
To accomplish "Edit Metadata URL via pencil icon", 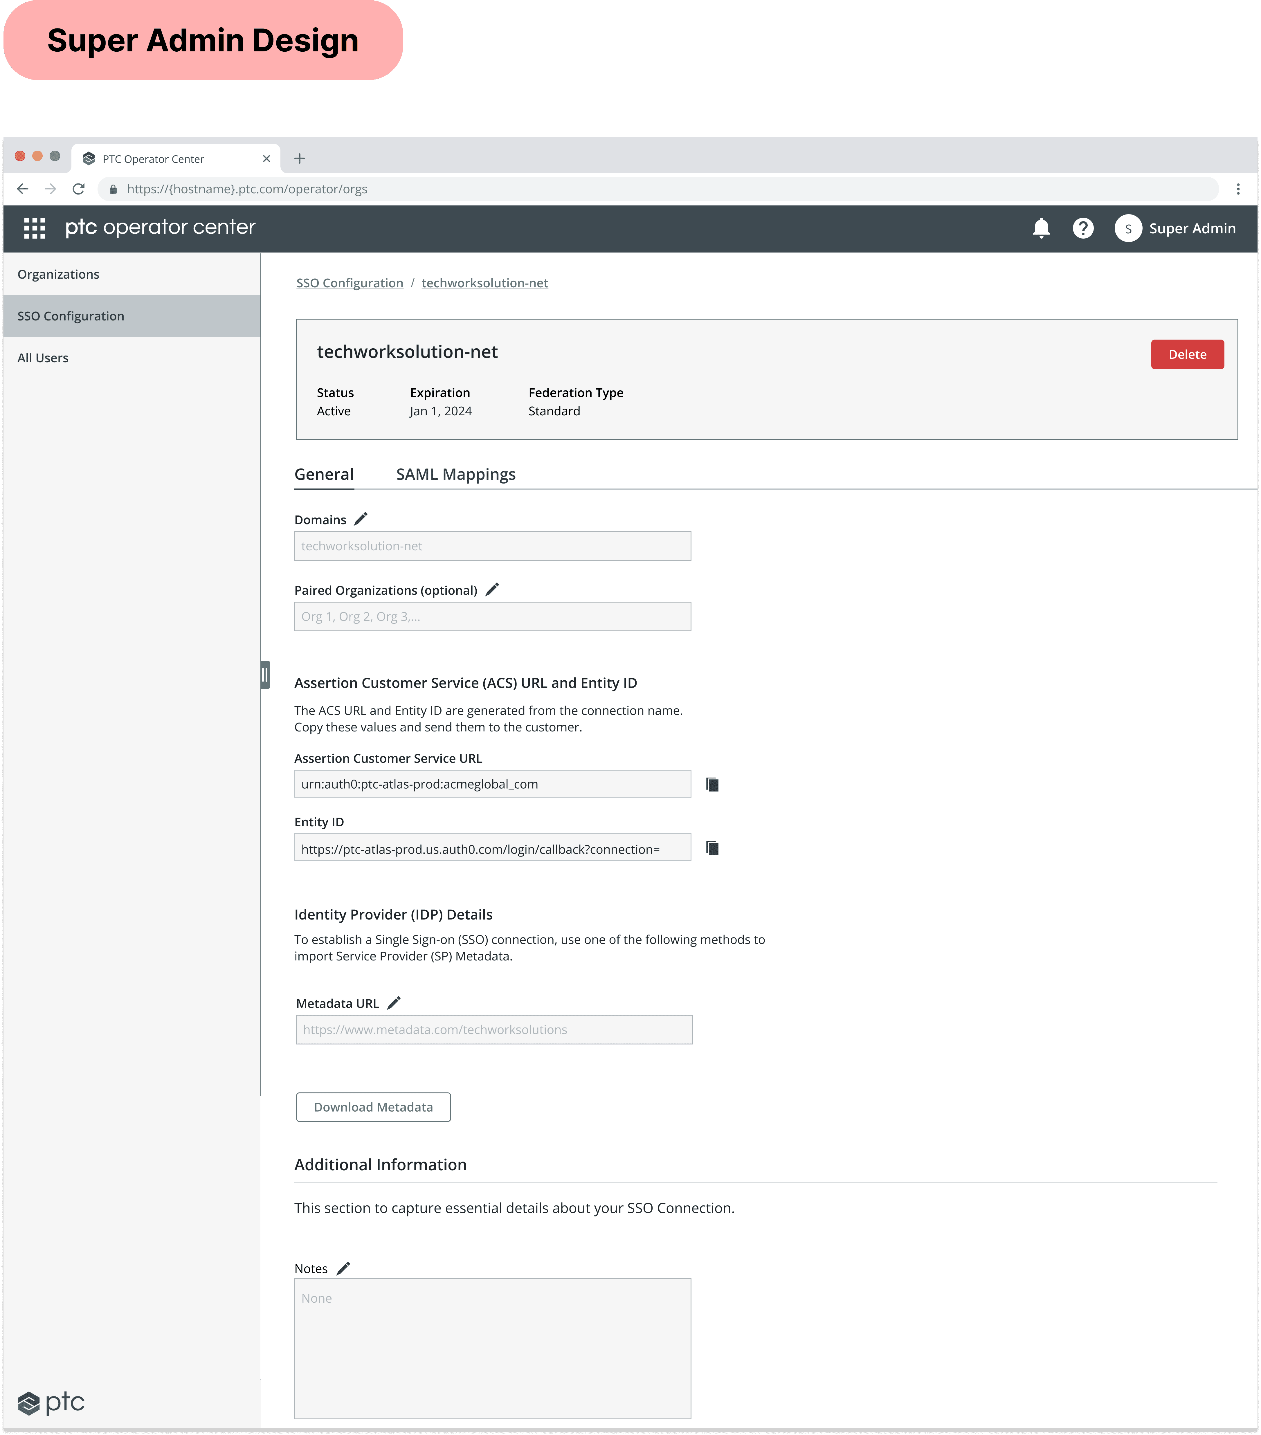I will [x=394, y=1003].
